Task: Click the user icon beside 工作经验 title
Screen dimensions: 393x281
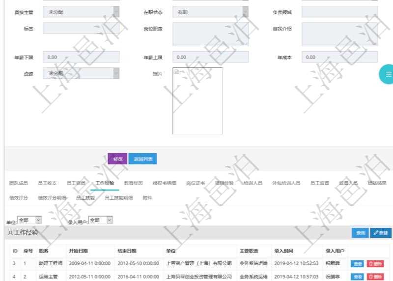Action: (10, 233)
